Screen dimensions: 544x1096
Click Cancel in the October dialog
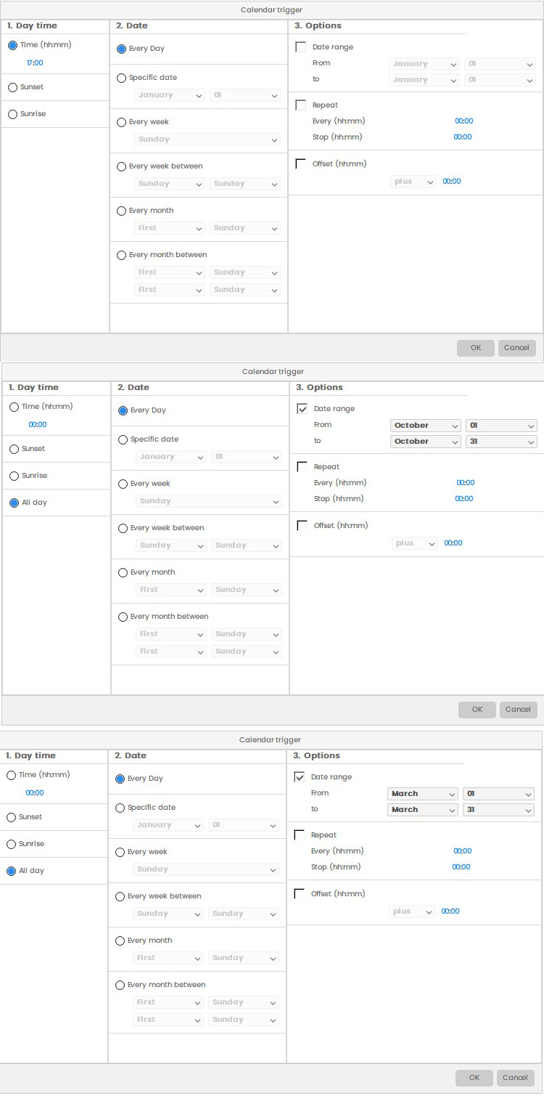(518, 710)
